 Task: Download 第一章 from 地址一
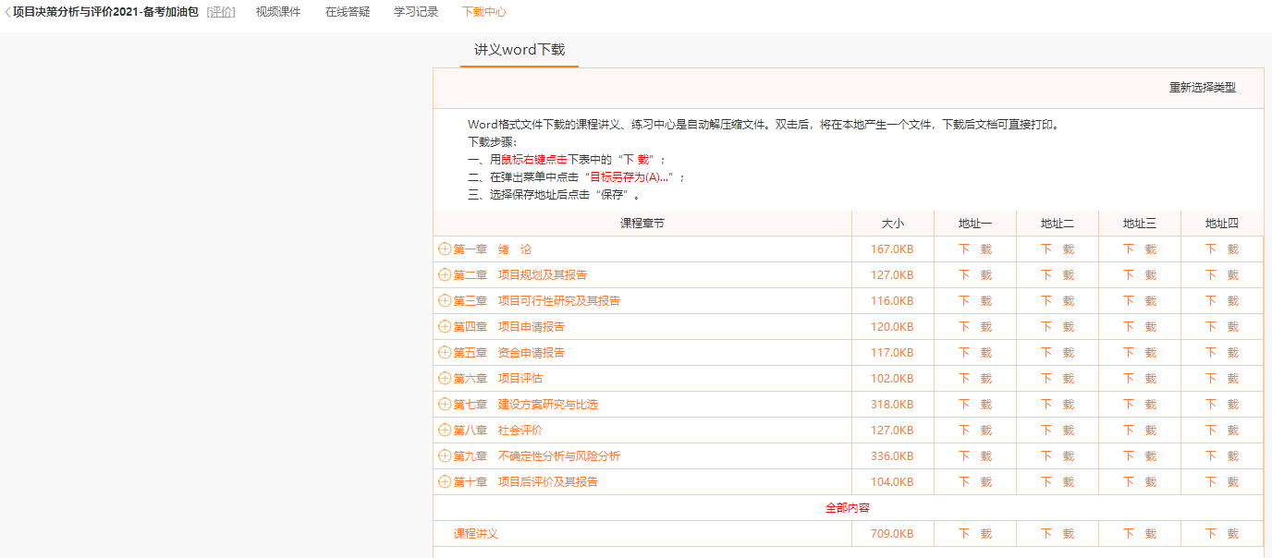pyautogui.click(x=974, y=249)
